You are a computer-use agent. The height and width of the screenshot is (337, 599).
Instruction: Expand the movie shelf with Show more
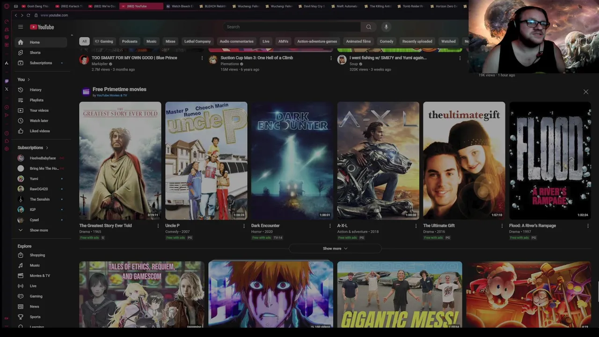coord(335,249)
